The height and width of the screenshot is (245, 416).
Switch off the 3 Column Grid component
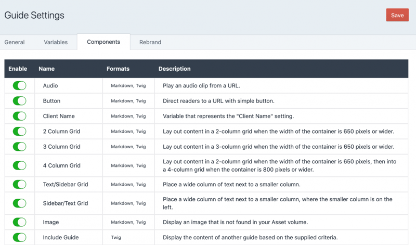click(19, 147)
